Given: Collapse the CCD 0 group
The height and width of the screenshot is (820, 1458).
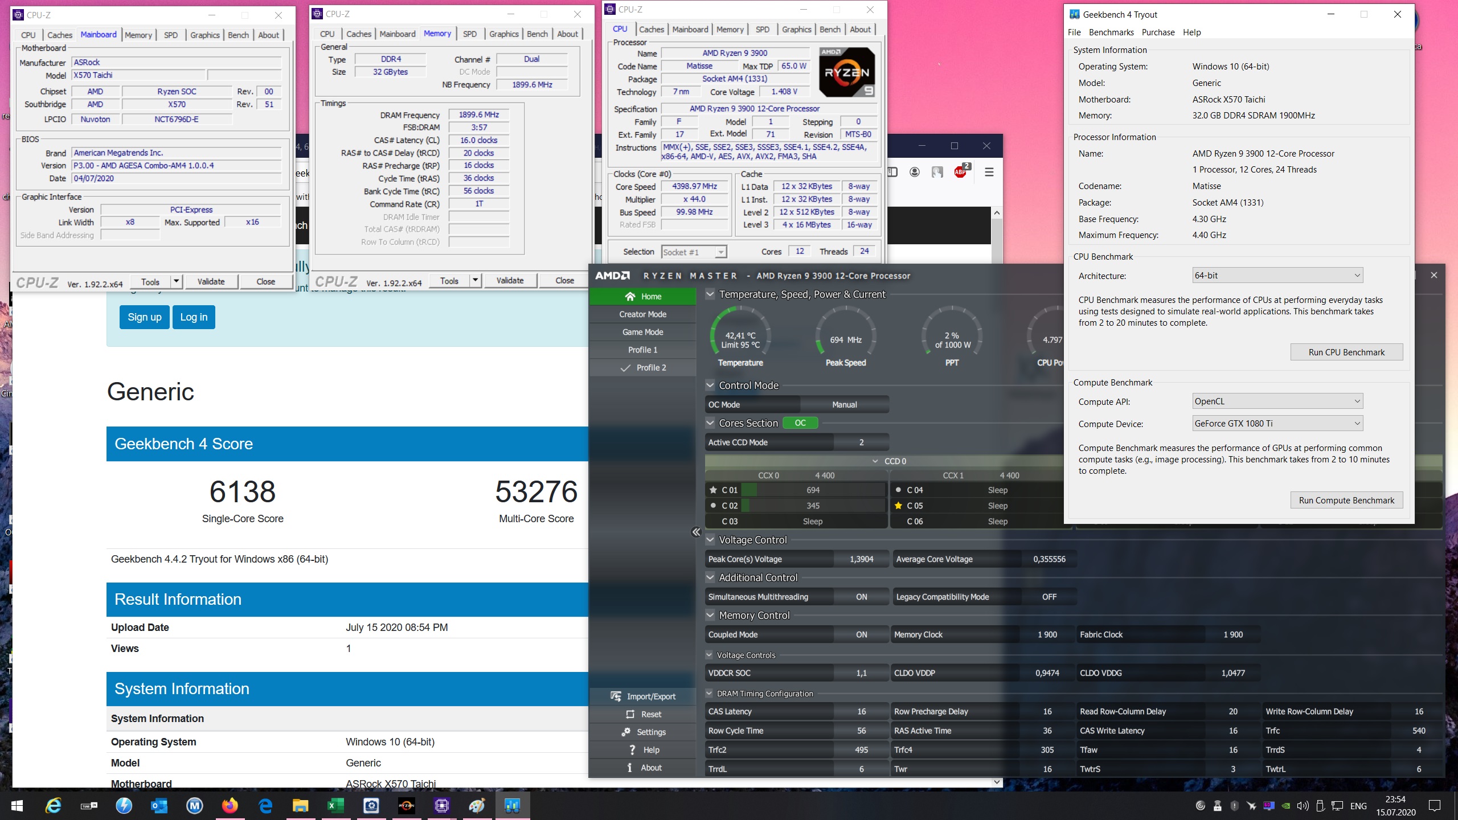Looking at the screenshot, I should (875, 461).
